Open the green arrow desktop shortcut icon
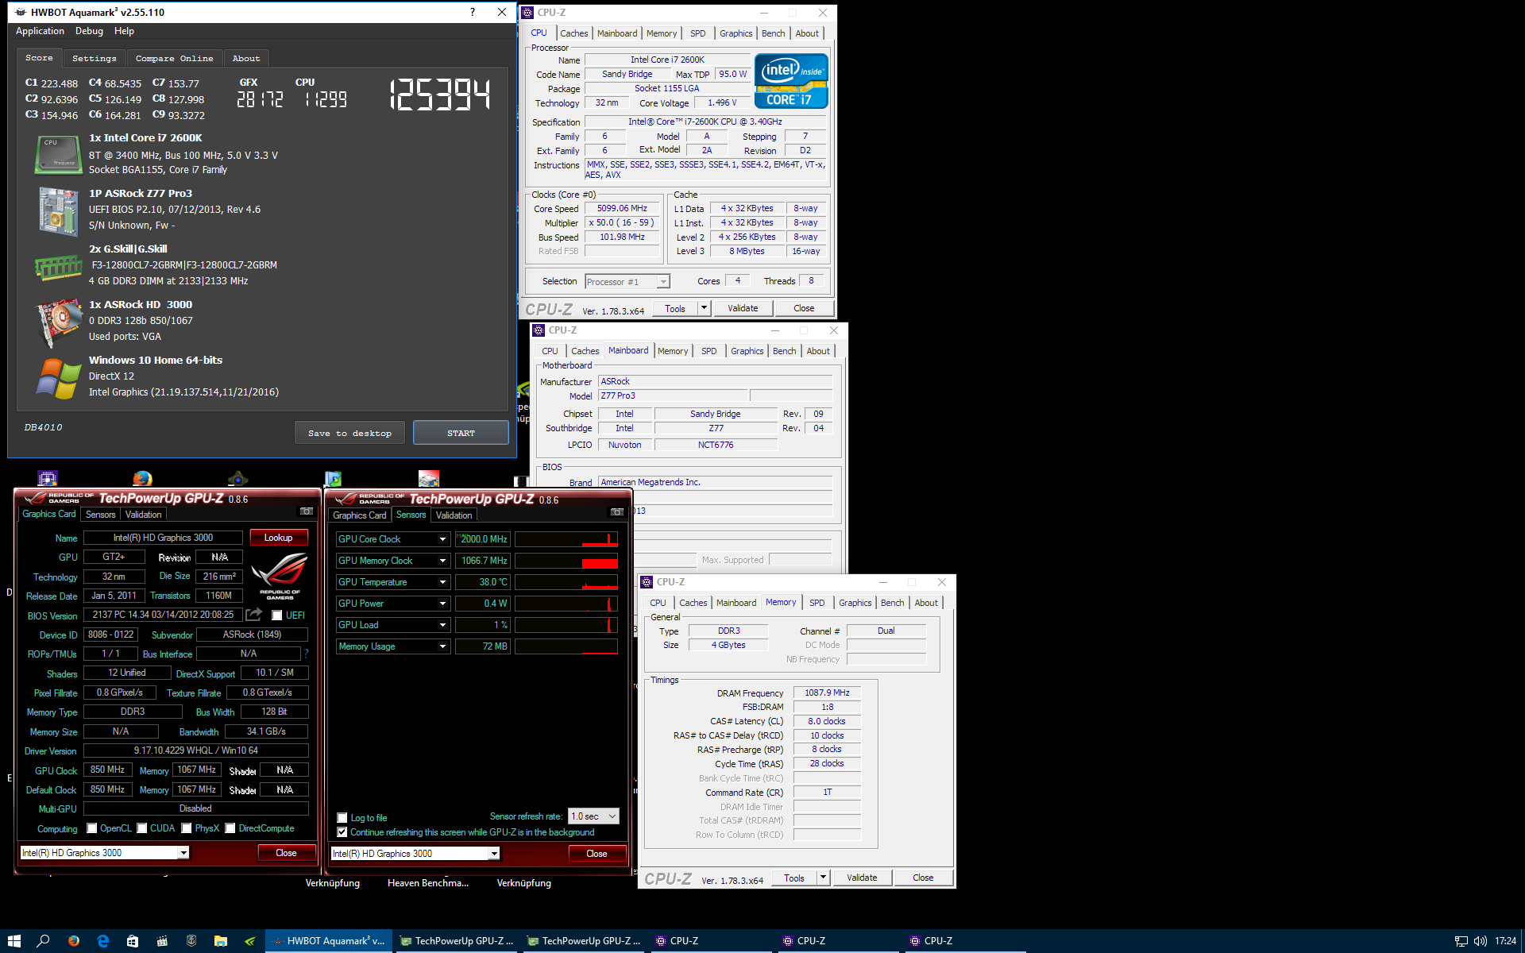The image size is (1525, 953). (333, 478)
